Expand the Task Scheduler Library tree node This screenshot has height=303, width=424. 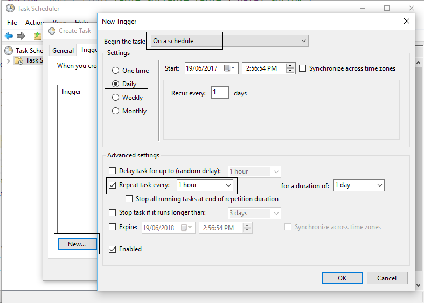pyautogui.click(x=8, y=61)
